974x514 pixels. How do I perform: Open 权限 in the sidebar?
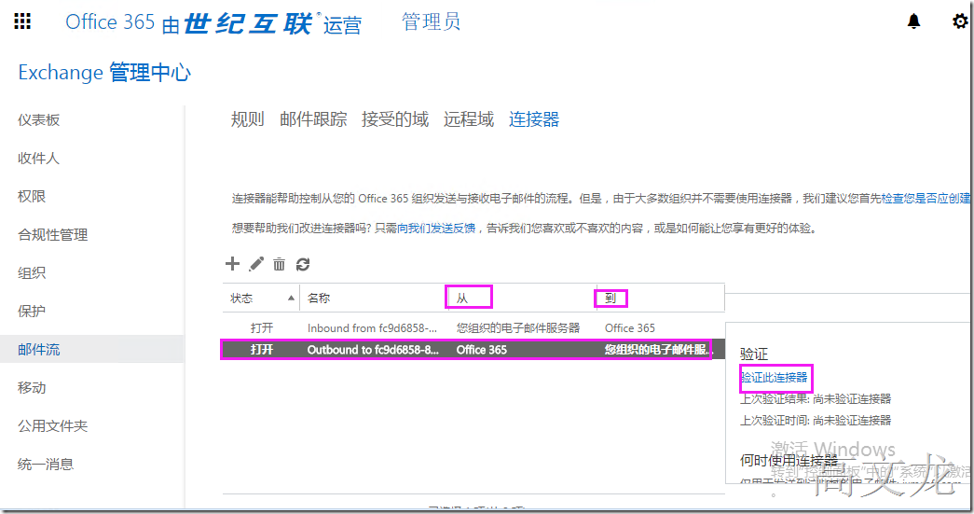click(32, 197)
